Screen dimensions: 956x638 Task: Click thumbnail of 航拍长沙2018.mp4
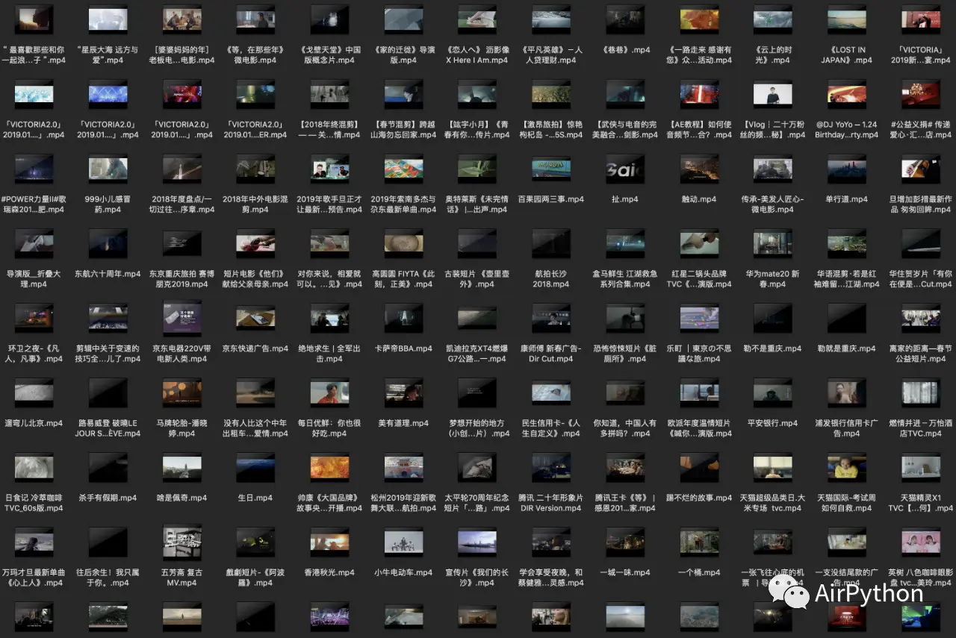click(551, 243)
